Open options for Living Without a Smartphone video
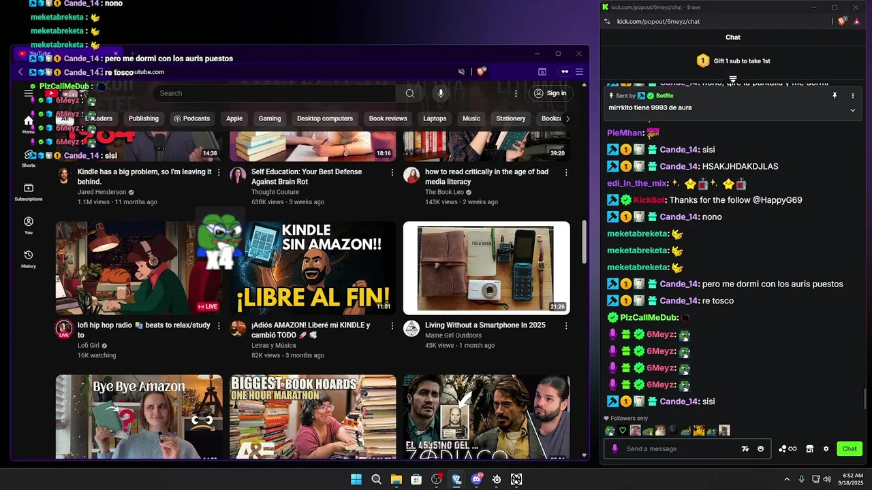This screenshot has width=872, height=490. coord(566,326)
